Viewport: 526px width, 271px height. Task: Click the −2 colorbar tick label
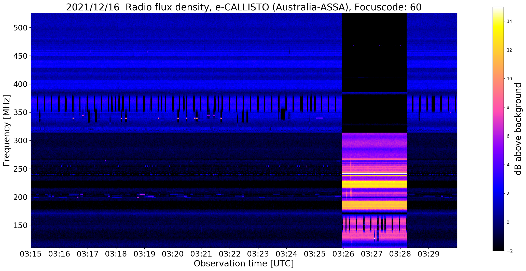click(x=510, y=251)
